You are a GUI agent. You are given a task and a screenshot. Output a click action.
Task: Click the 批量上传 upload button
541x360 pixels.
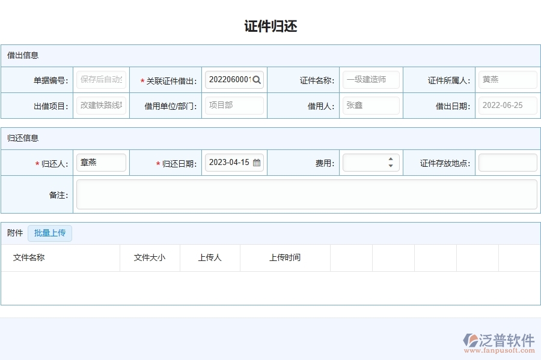click(50, 233)
